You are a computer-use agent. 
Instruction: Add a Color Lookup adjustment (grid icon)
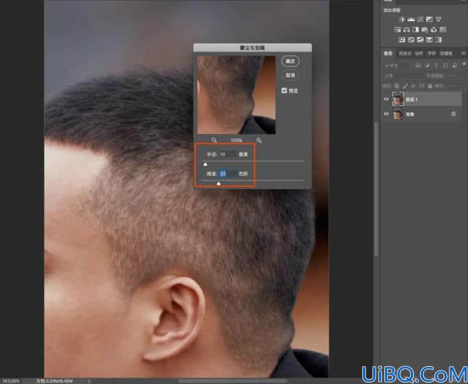point(443,30)
